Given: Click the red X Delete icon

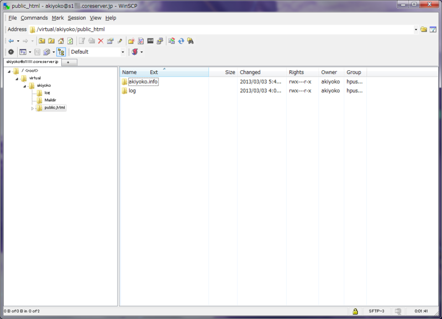Looking at the screenshot, I should click(101, 41).
